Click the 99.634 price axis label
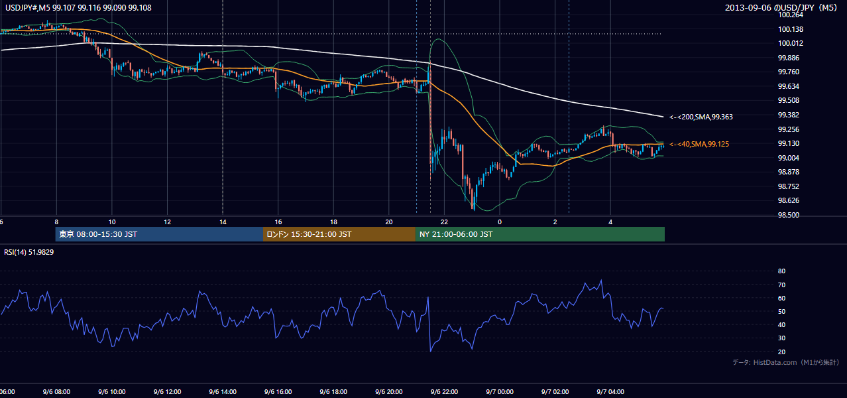Screen dimensions: 847x398 [x=789, y=86]
